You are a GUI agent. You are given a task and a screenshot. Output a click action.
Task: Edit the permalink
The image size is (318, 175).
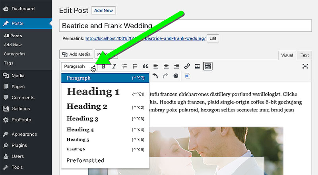(213, 38)
